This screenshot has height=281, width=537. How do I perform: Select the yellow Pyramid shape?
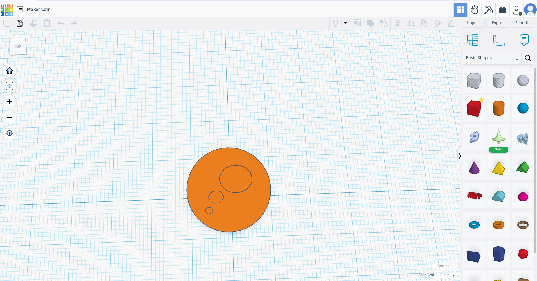click(498, 168)
